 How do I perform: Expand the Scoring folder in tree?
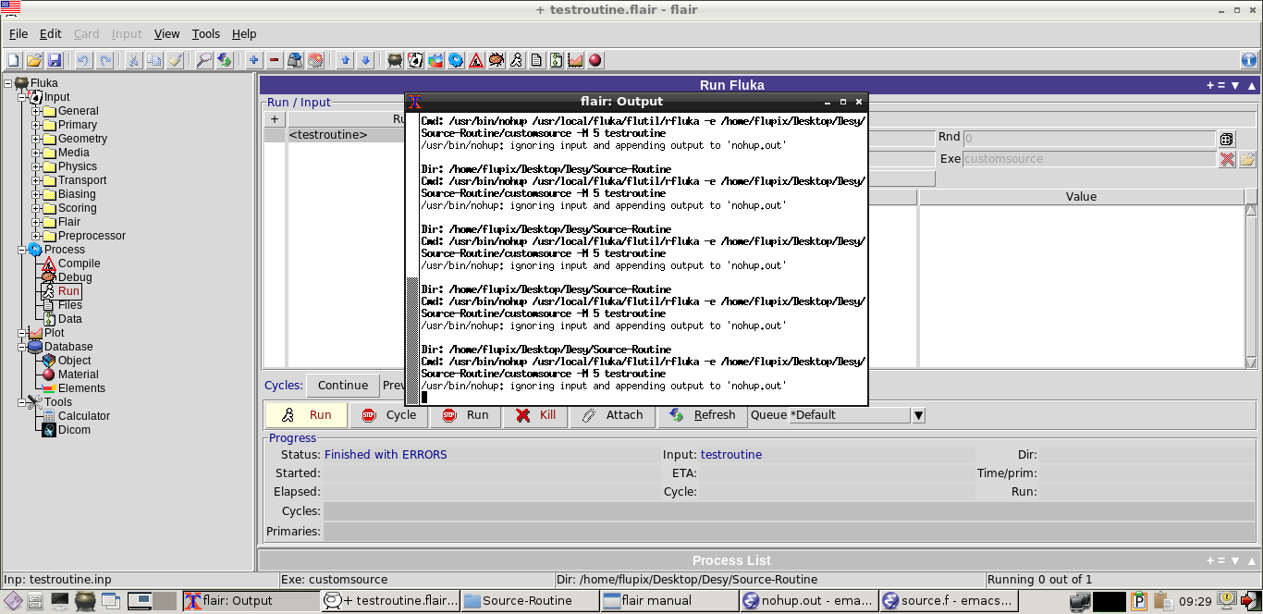pyautogui.click(x=36, y=208)
